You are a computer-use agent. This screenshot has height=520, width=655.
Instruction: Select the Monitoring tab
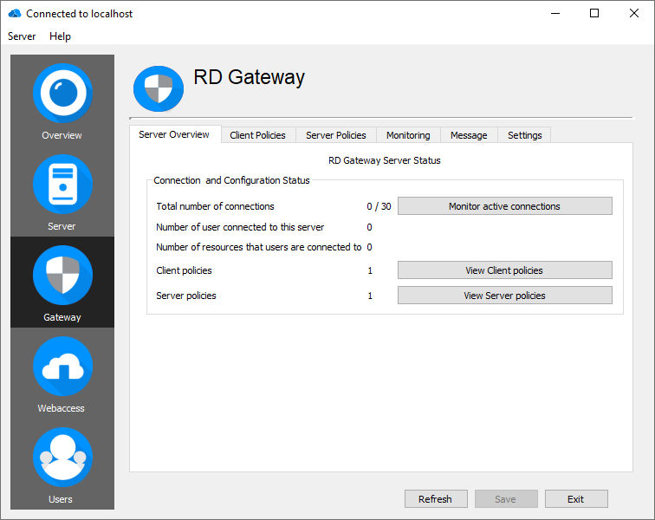(408, 135)
